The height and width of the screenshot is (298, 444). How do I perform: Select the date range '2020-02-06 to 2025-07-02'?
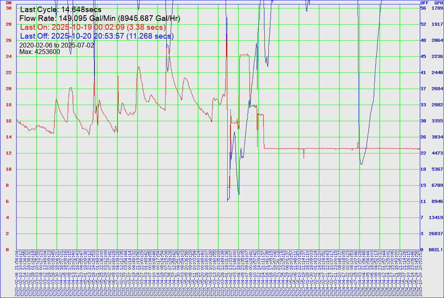pos(57,45)
